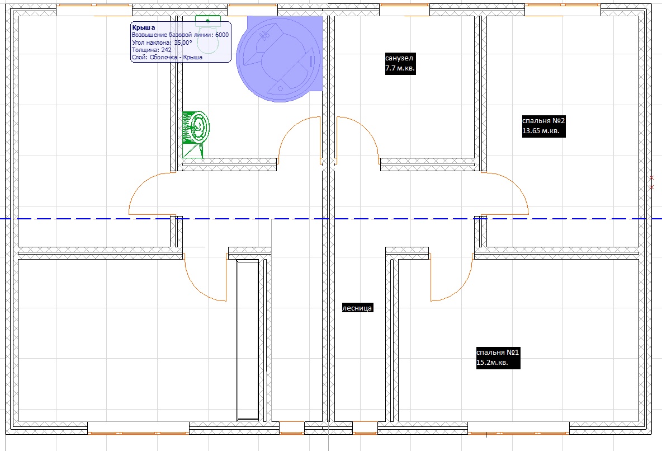This screenshot has width=662, height=451.
Task: Select the bottom-left orange window in outer wall
Action: click(138, 433)
